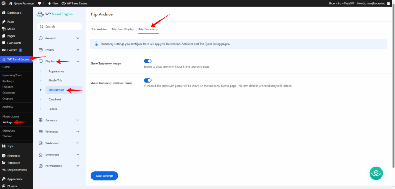Open the comments bubble icon in admin bar

(39, 3)
